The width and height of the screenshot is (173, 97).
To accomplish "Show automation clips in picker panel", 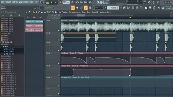I will tap(41, 17).
